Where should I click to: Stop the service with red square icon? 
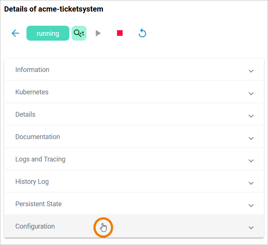120,33
